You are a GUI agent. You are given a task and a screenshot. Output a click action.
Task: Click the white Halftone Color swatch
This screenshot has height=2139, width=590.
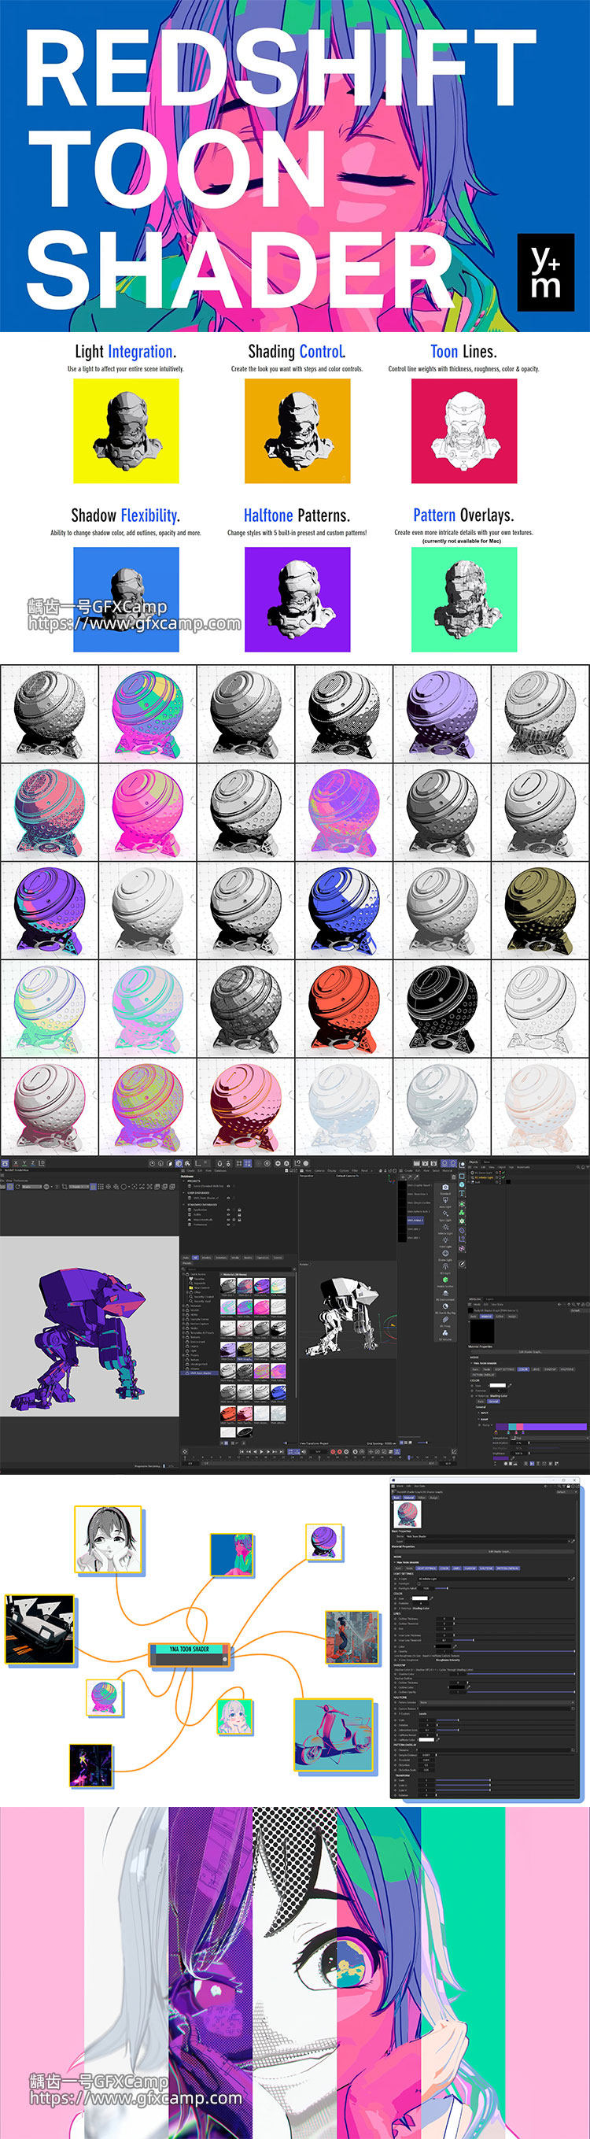[427, 1741]
